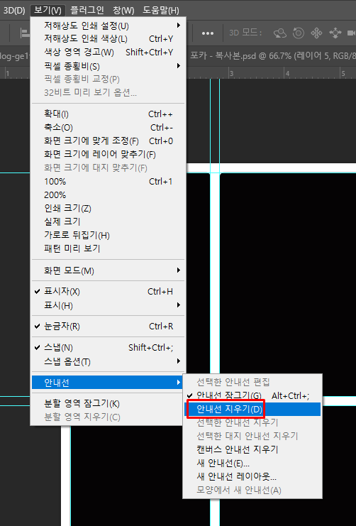This screenshot has height=526, width=356.
Task: Open the three-dots more options icon
Action: tap(208, 33)
